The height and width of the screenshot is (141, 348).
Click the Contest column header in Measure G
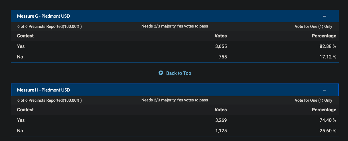click(x=25, y=36)
